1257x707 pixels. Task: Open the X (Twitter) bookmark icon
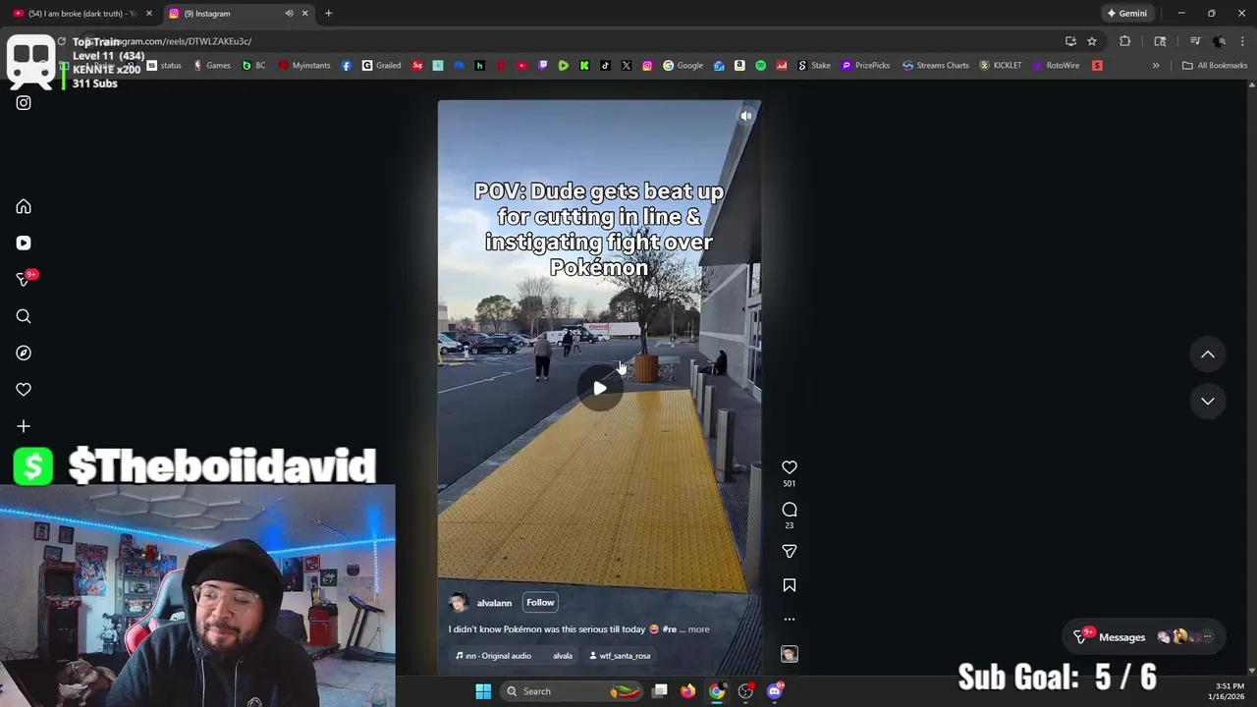coord(627,66)
